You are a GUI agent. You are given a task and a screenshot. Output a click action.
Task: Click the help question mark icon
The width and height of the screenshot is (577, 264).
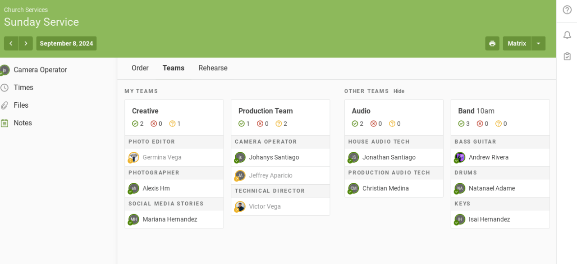(x=567, y=10)
